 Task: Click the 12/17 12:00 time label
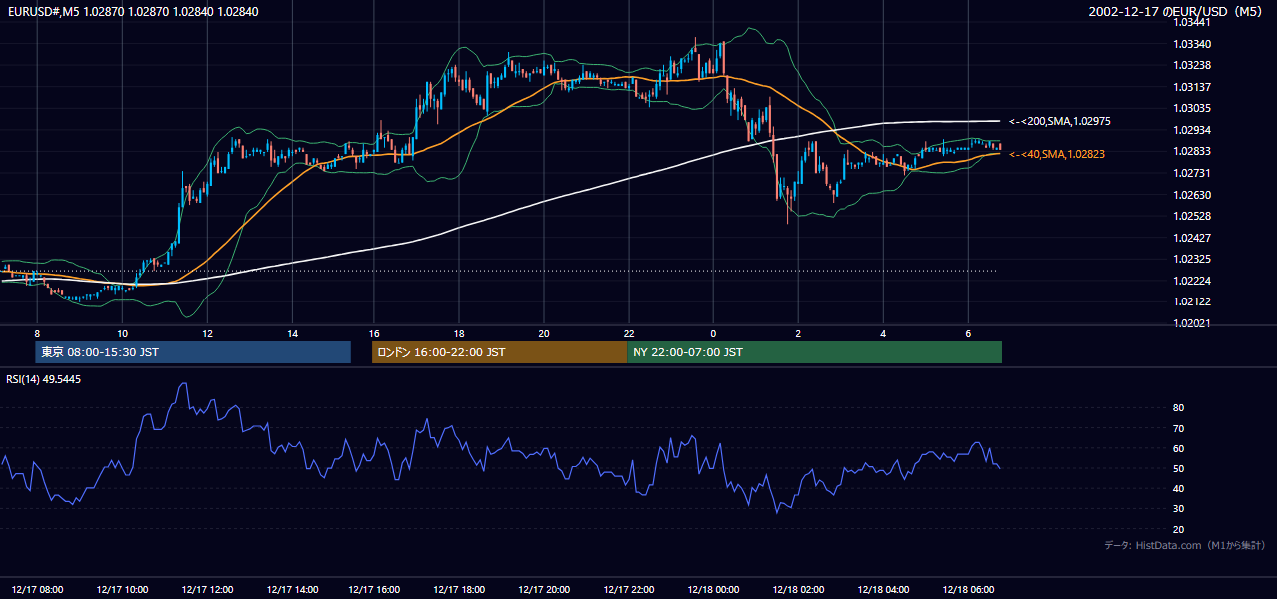click(x=208, y=590)
